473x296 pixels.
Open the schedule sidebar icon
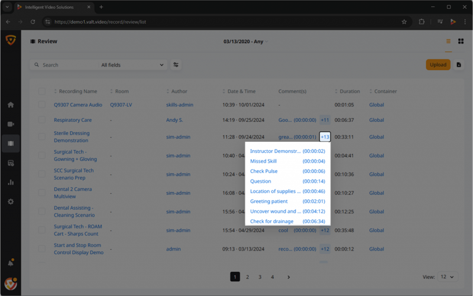[x=11, y=163]
